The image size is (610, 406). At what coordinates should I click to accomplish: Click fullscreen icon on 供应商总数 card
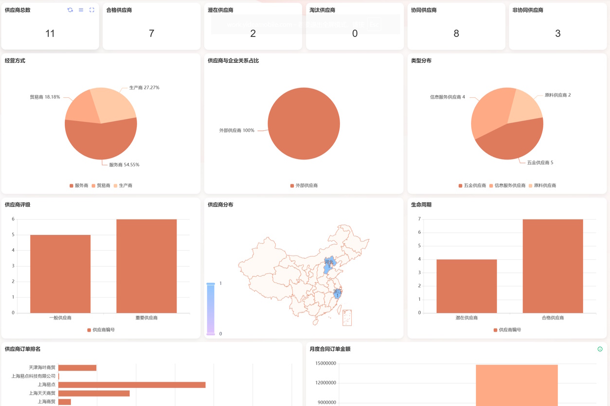click(x=92, y=10)
